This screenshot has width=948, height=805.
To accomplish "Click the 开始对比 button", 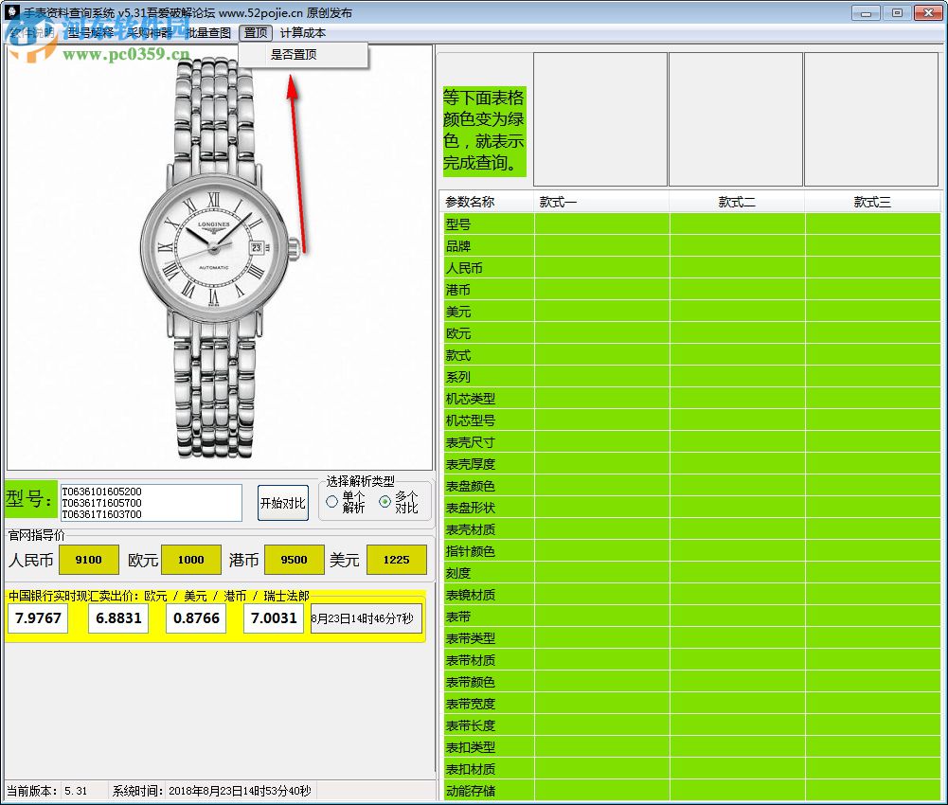I will click(x=283, y=503).
